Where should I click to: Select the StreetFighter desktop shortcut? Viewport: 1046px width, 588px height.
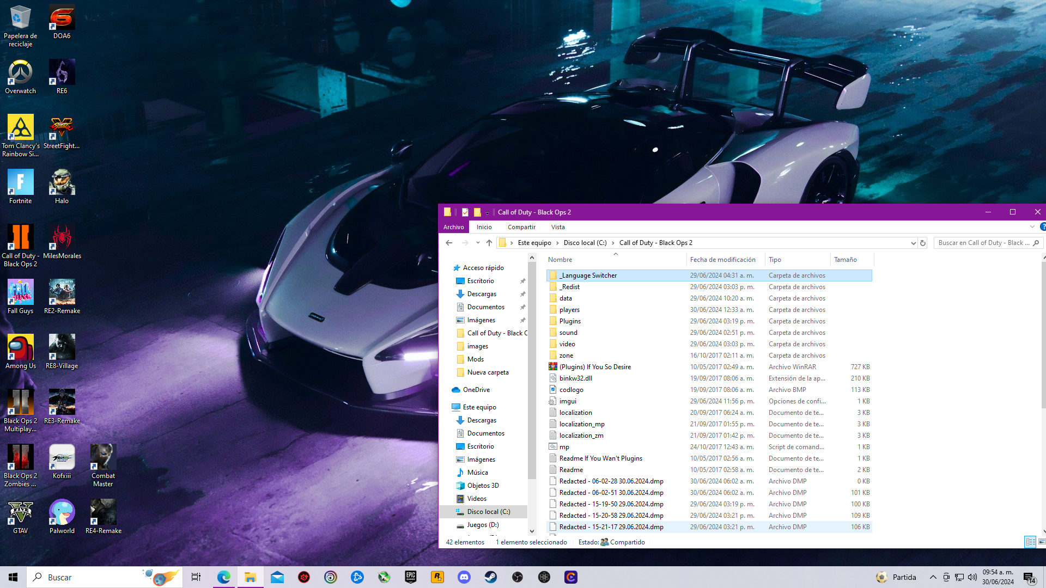click(x=62, y=132)
